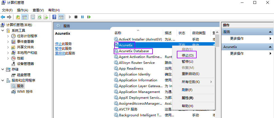Click the Export List toolbar icon
Viewport: 274px width, 118px height.
click(46, 17)
